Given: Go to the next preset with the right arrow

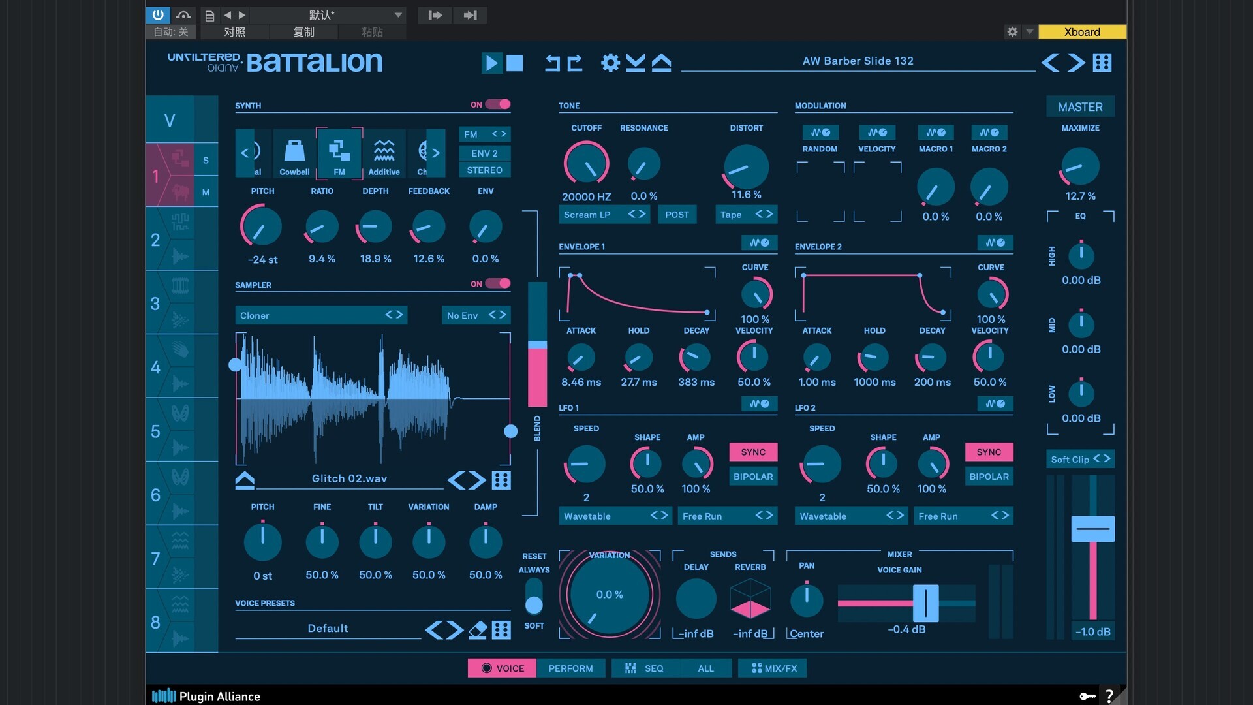Looking at the screenshot, I should point(1076,63).
